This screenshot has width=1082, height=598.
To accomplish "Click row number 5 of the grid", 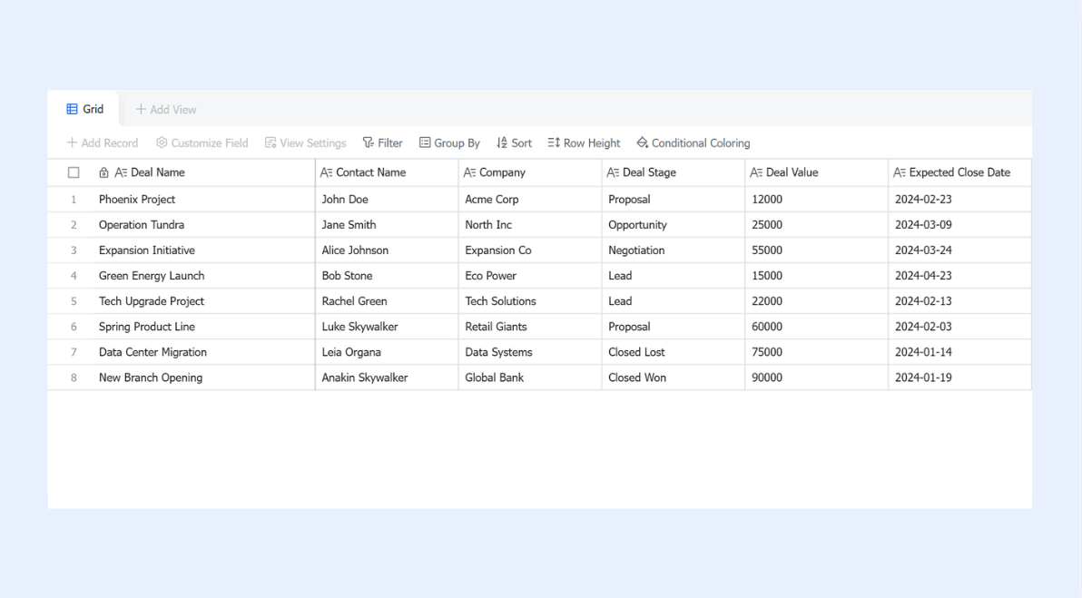I will coord(74,301).
